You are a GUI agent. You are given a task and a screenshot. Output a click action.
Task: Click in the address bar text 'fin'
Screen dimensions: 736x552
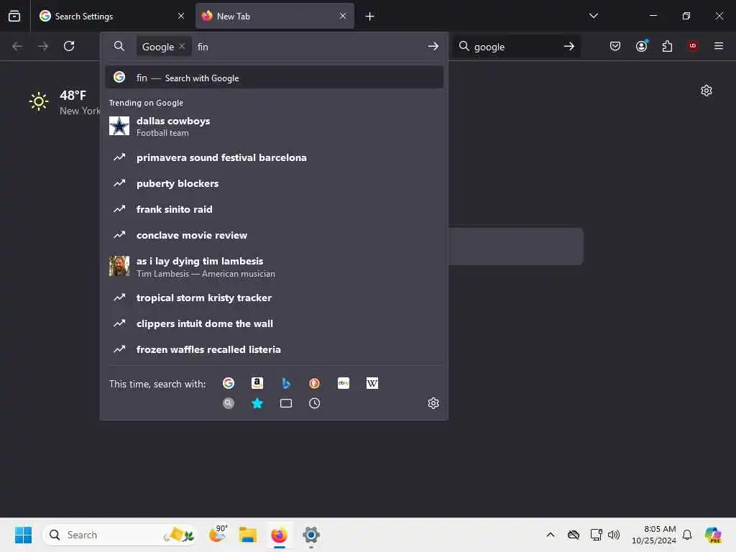tap(203, 47)
